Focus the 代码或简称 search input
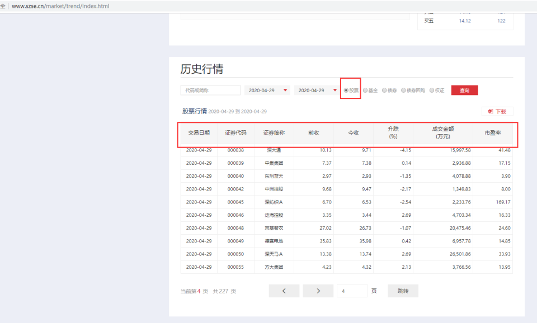This screenshot has height=323, width=537. point(210,91)
